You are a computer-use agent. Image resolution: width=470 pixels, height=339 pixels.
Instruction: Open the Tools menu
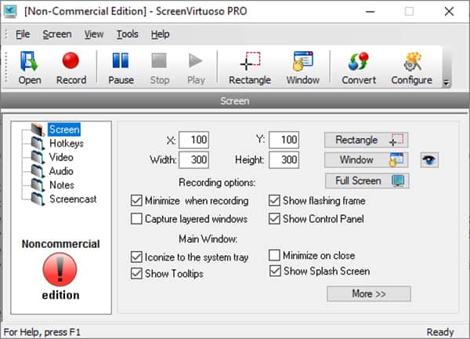(x=128, y=35)
